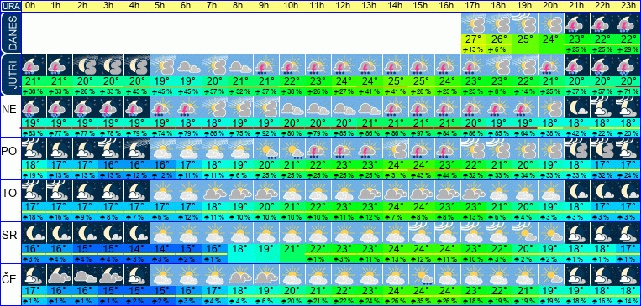Click the SR 0h clear moon icon
This screenshot has width=641, height=306.
click(x=34, y=232)
